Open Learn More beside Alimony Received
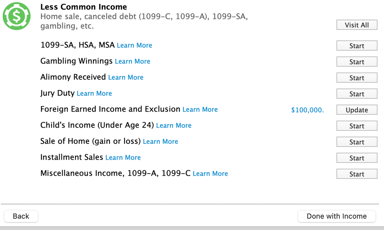This screenshot has height=230, width=384. click(126, 77)
